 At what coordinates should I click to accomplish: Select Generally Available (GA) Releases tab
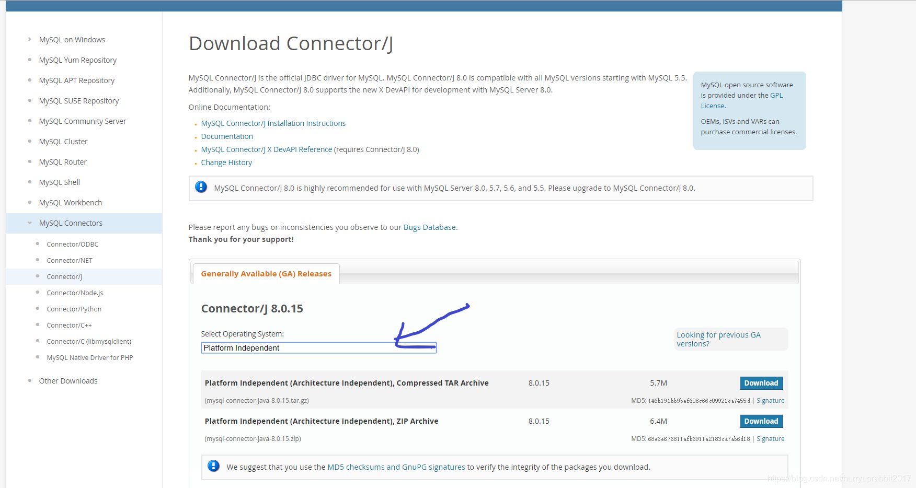point(266,274)
